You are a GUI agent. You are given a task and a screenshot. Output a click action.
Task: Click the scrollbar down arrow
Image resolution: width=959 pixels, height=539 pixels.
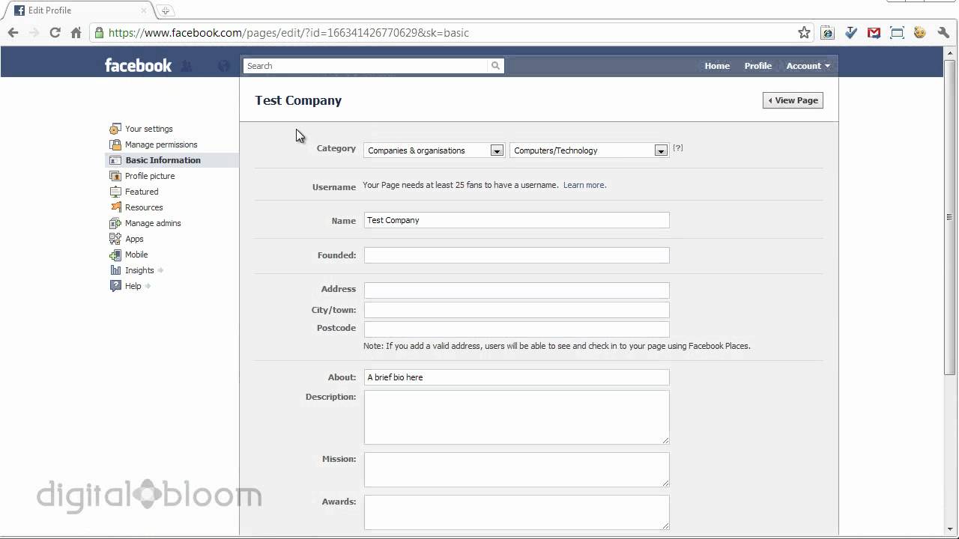[x=950, y=530]
